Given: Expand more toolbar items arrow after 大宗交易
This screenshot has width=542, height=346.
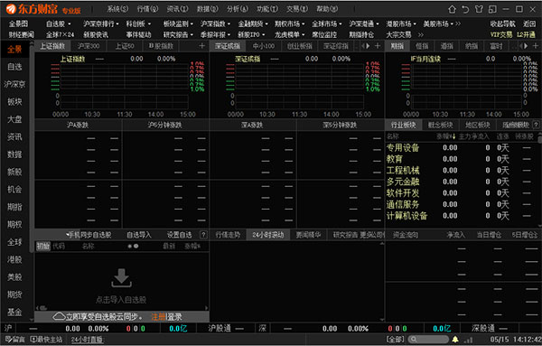Looking at the screenshot, I should tap(421, 34).
